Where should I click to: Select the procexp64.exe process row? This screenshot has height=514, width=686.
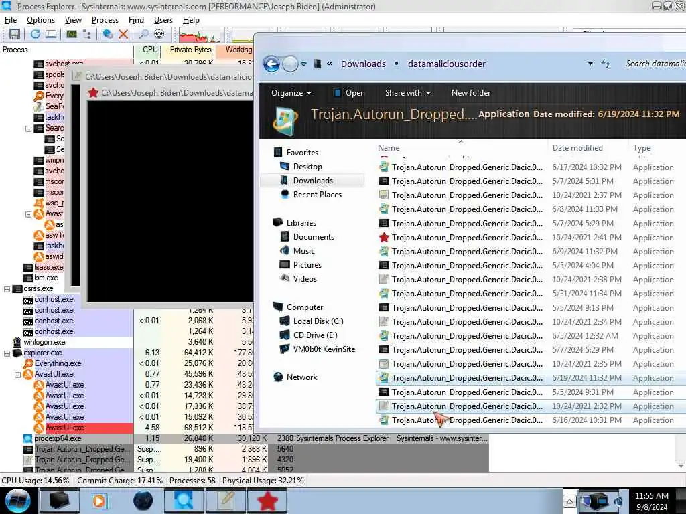[244, 438]
